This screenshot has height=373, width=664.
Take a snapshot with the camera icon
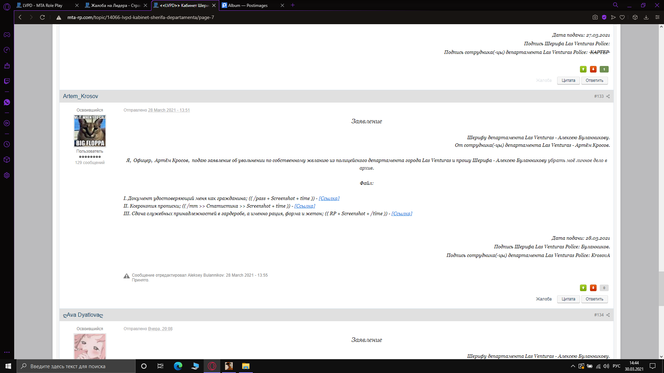tap(595, 17)
